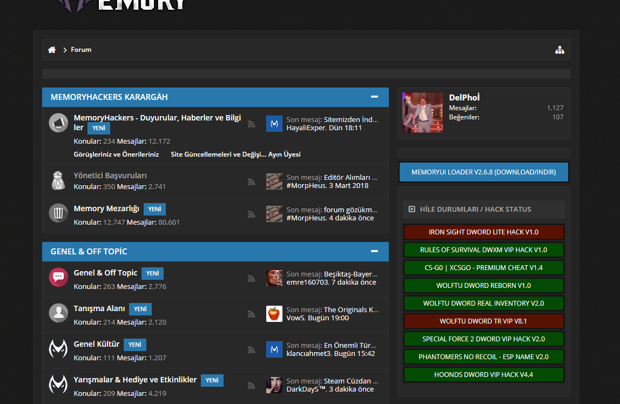Open Görüşleriniz ve Önerileriniz subforum

[x=116, y=154]
